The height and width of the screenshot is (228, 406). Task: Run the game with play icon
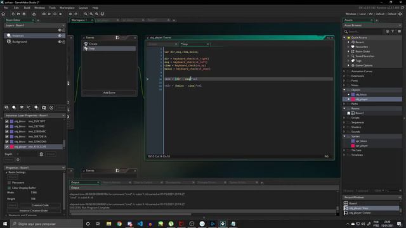[x=49, y=14]
